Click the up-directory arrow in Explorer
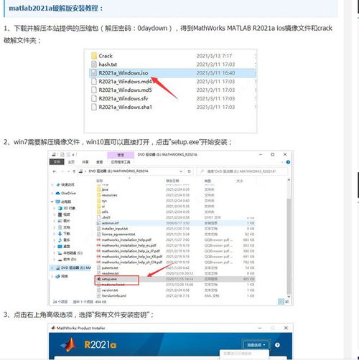Screen dimensions: 359x360 pyautogui.click(x=74, y=171)
